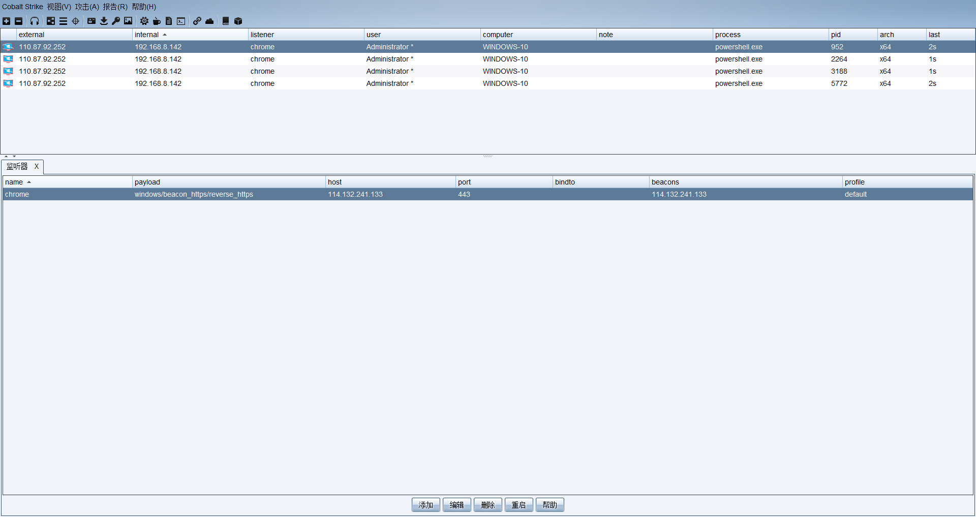Sort listeners by payload column header

pyautogui.click(x=229, y=182)
